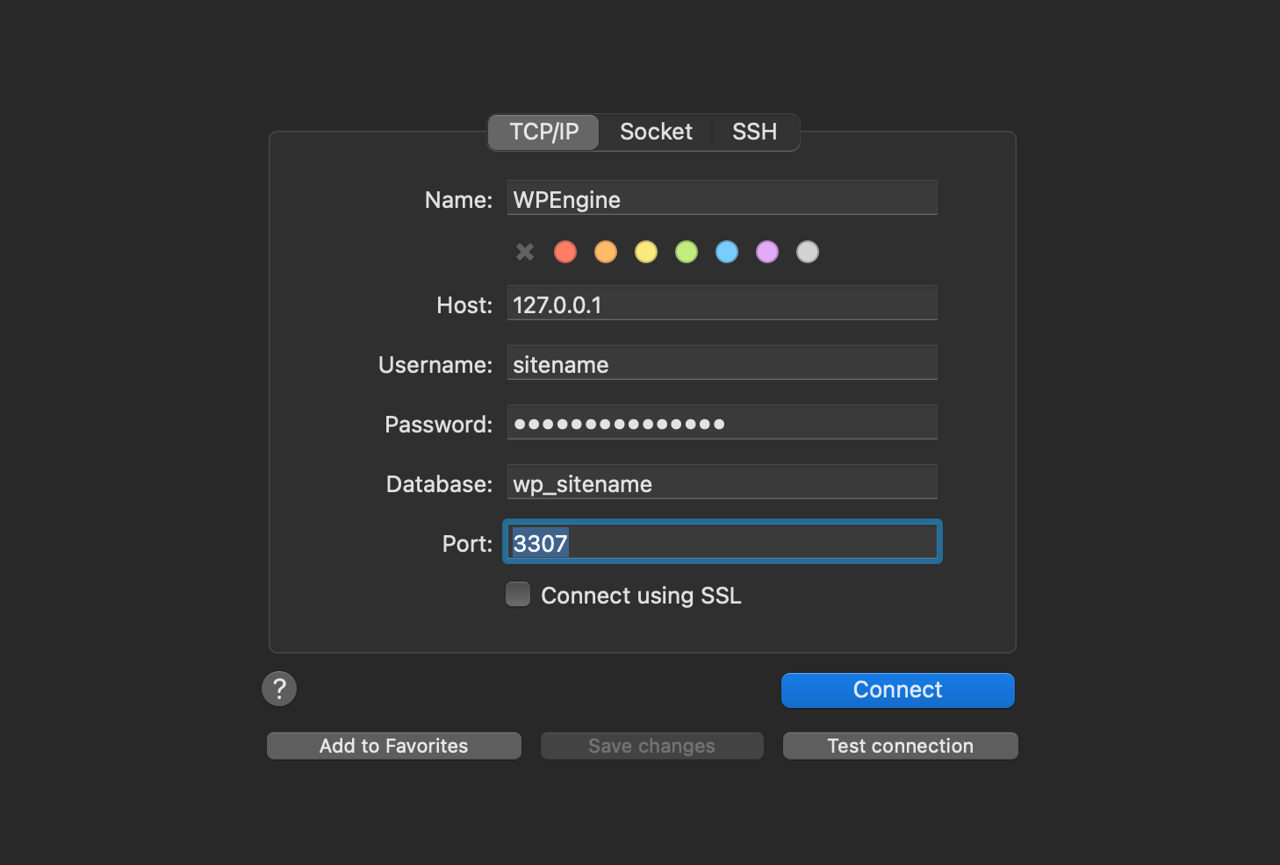This screenshot has width=1280, height=865.
Task: Select the gray favorite color dot
Action: coord(807,252)
